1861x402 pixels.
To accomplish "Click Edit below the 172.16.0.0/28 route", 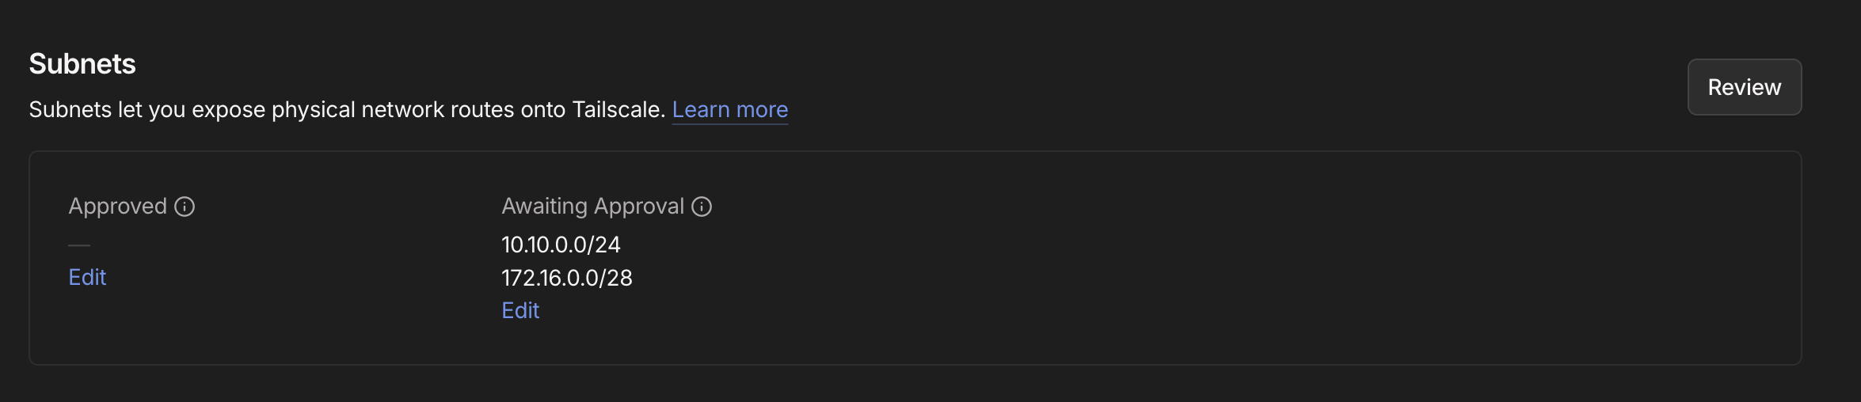I will click(520, 310).
